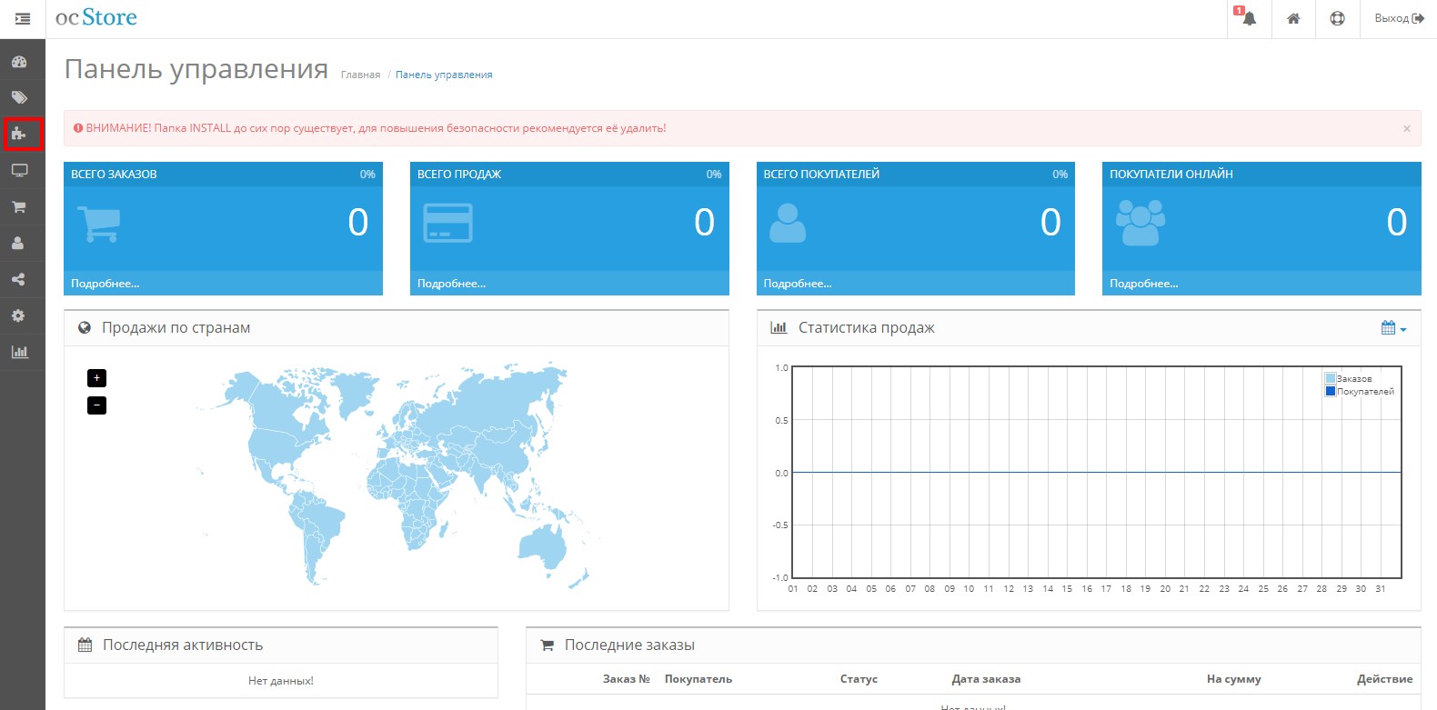This screenshot has width=1437, height=710.
Task: Open Подробнее link under Всего покупателей
Action: 798,284
